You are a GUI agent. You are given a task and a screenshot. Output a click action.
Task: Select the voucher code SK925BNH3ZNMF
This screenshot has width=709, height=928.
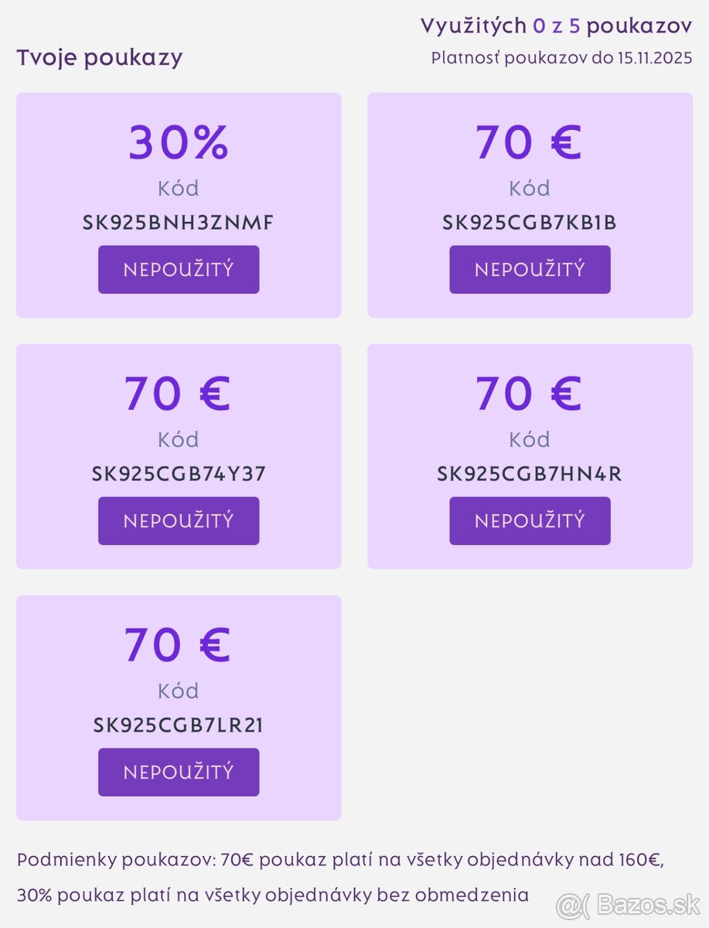coord(179,223)
